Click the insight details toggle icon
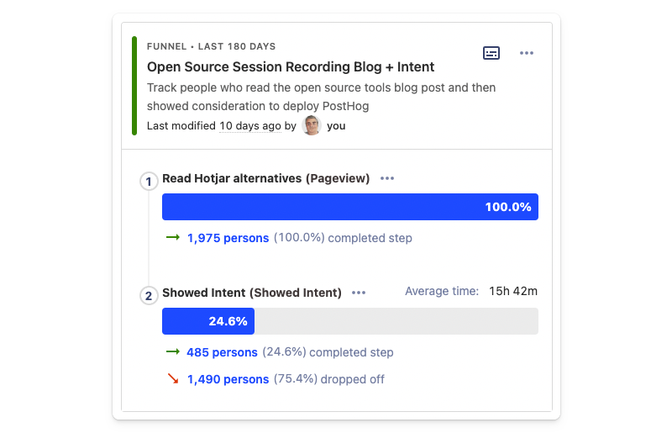Image resolution: width=672 pixels, height=433 pixels. point(491,53)
